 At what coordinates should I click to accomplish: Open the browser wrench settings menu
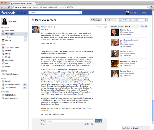(152, 7)
